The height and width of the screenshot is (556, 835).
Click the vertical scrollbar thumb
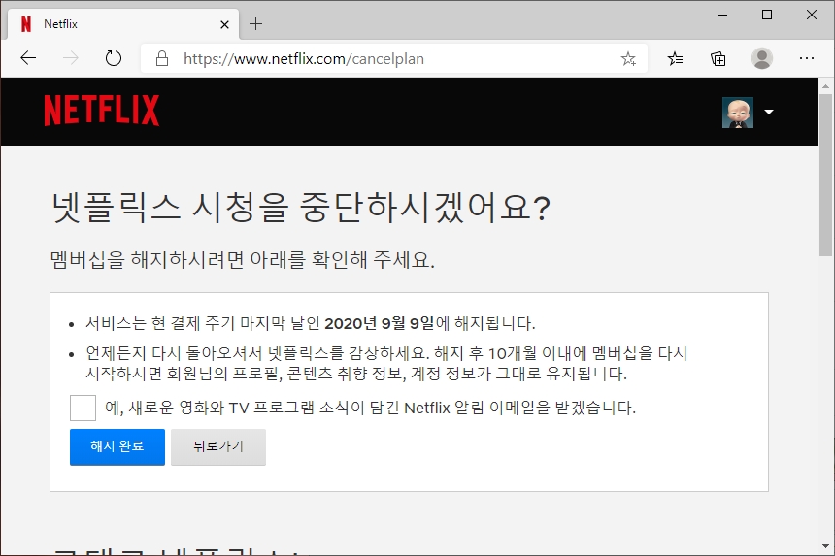(826, 176)
